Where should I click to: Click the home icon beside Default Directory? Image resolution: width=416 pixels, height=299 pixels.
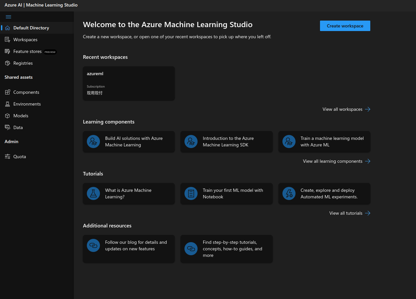coord(8,28)
